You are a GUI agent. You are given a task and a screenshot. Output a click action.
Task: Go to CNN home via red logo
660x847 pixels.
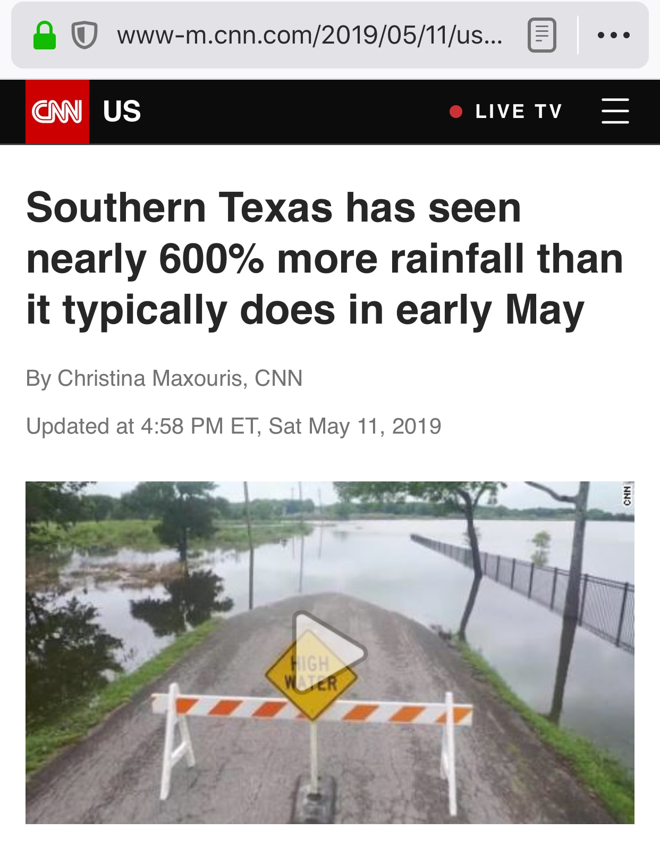(x=57, y=112)
